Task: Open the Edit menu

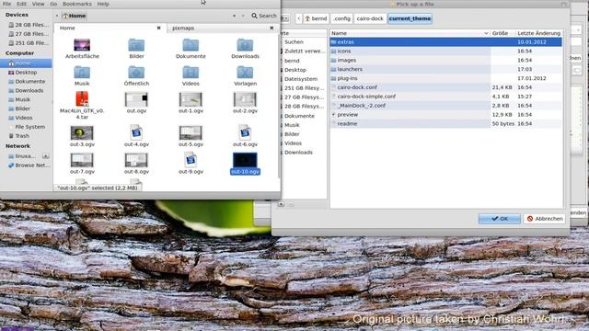Action: click(x=21, y=4)
